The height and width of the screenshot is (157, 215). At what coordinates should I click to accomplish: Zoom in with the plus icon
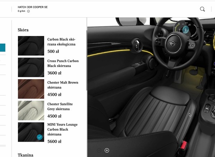tap(107, 150)
